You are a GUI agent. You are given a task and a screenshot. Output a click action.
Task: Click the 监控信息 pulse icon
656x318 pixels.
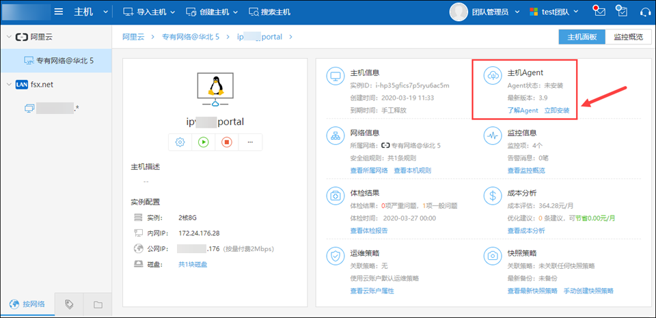point(493,136)
